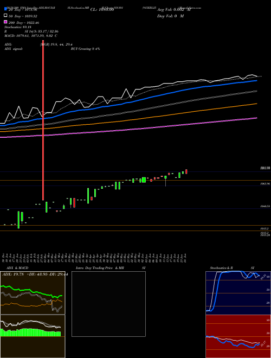Click the ADX (MGR) 19.8, 44, 29.4 values

coord(56,44)
